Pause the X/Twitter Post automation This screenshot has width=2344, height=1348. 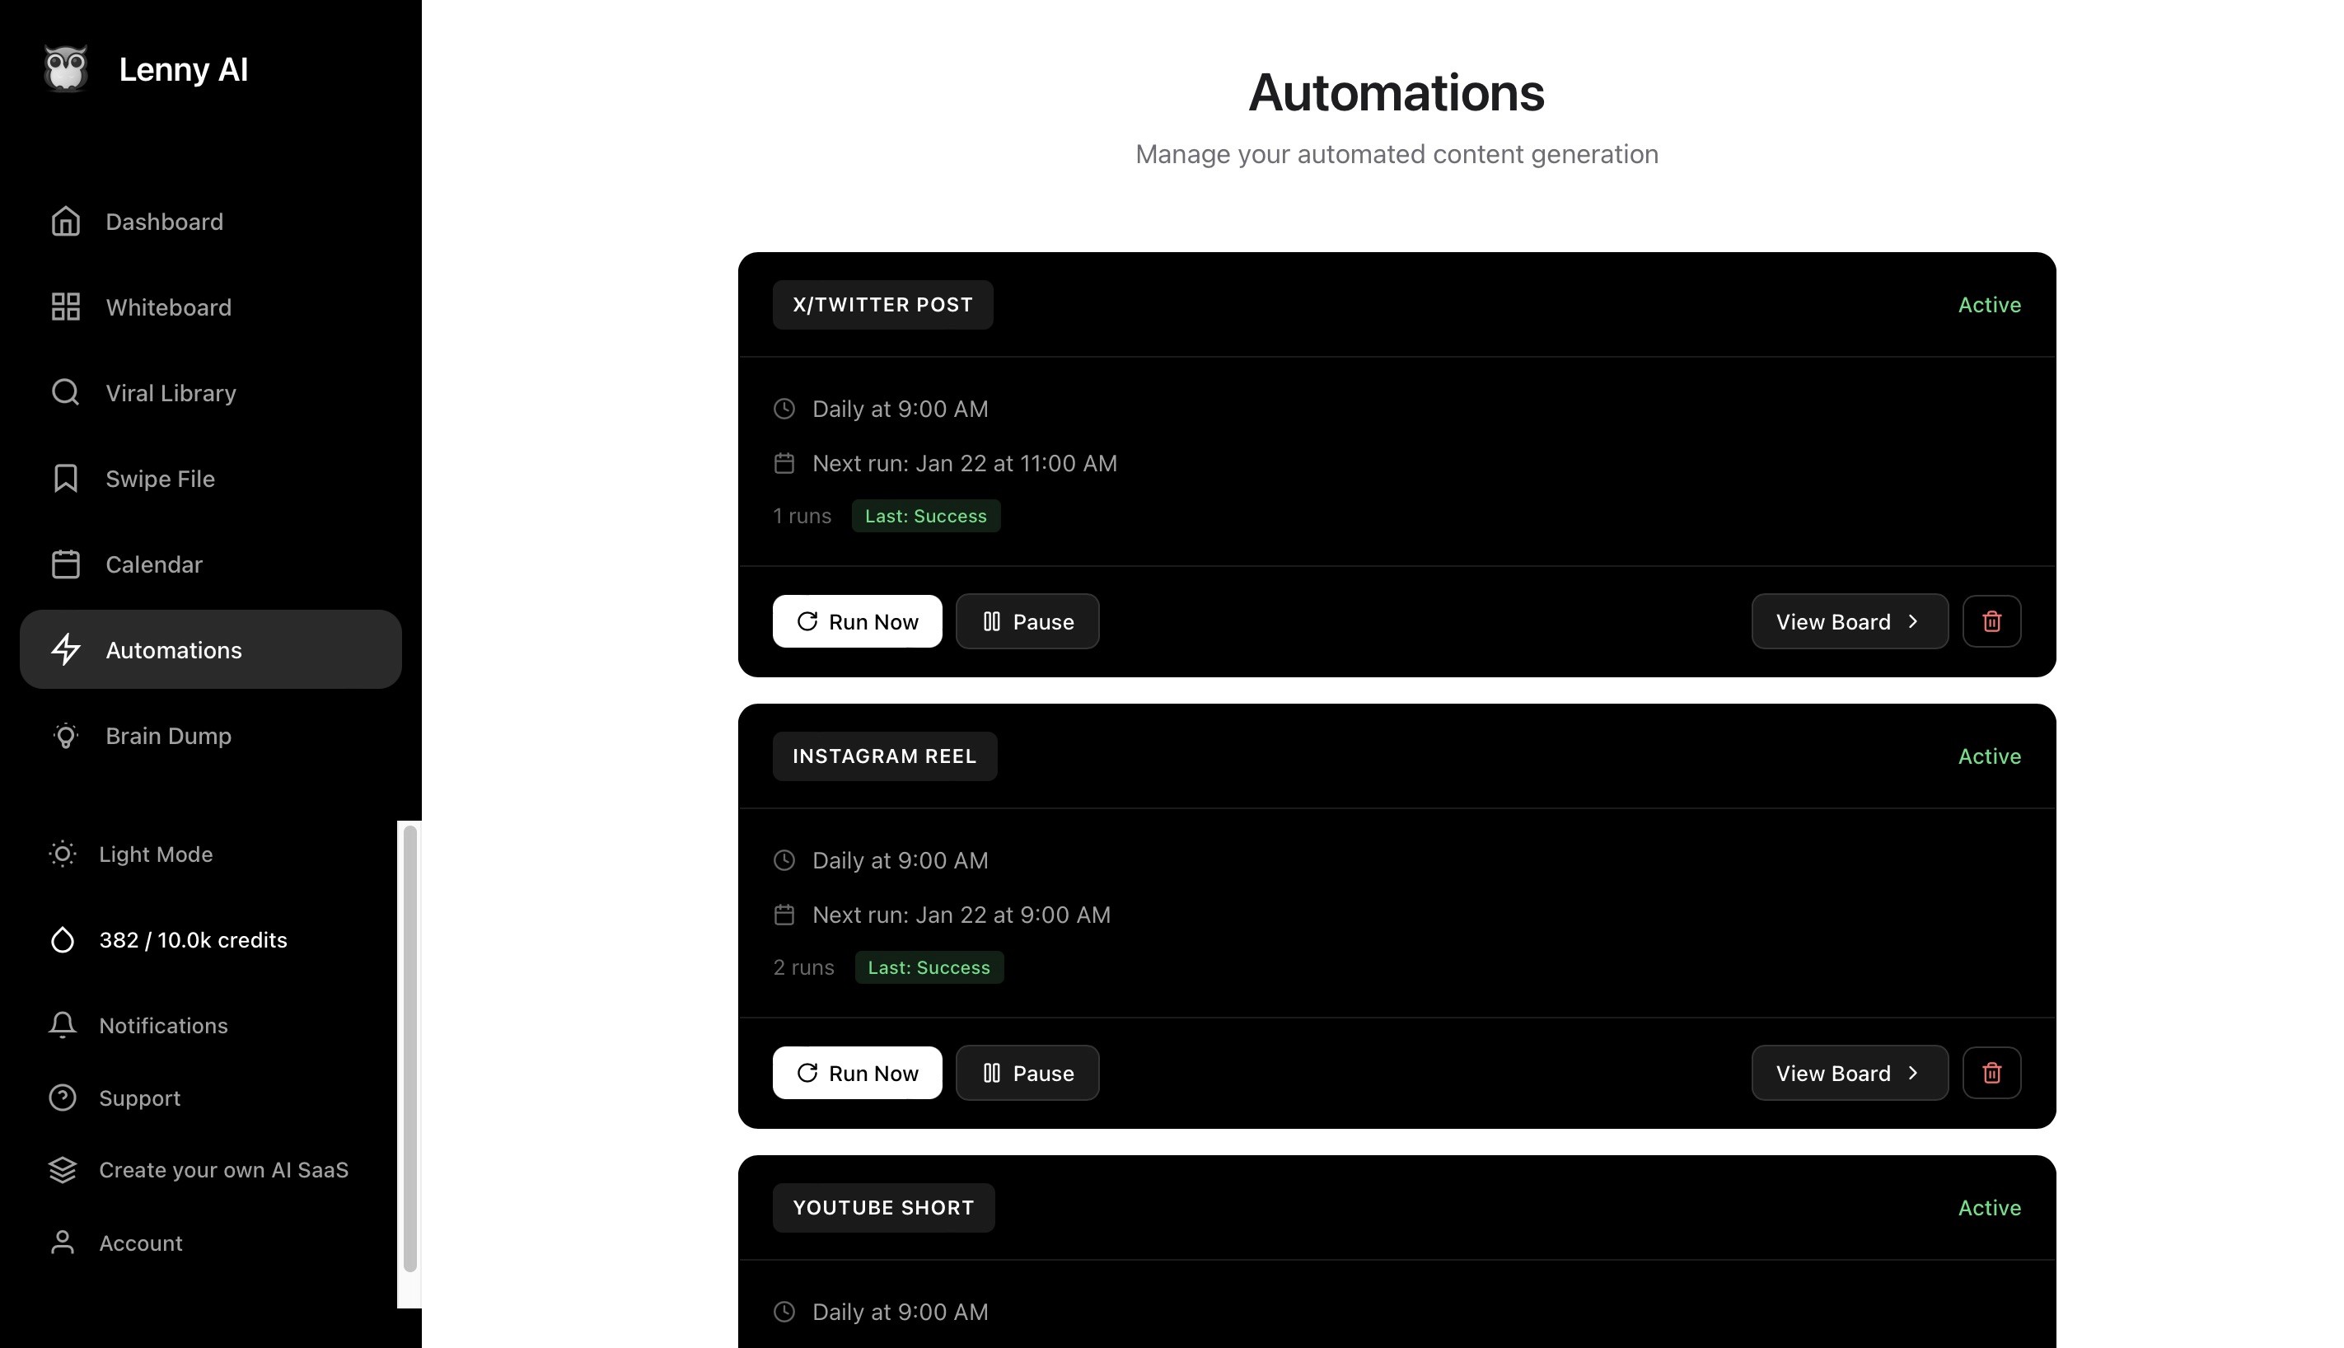[x=1027, y=621]
